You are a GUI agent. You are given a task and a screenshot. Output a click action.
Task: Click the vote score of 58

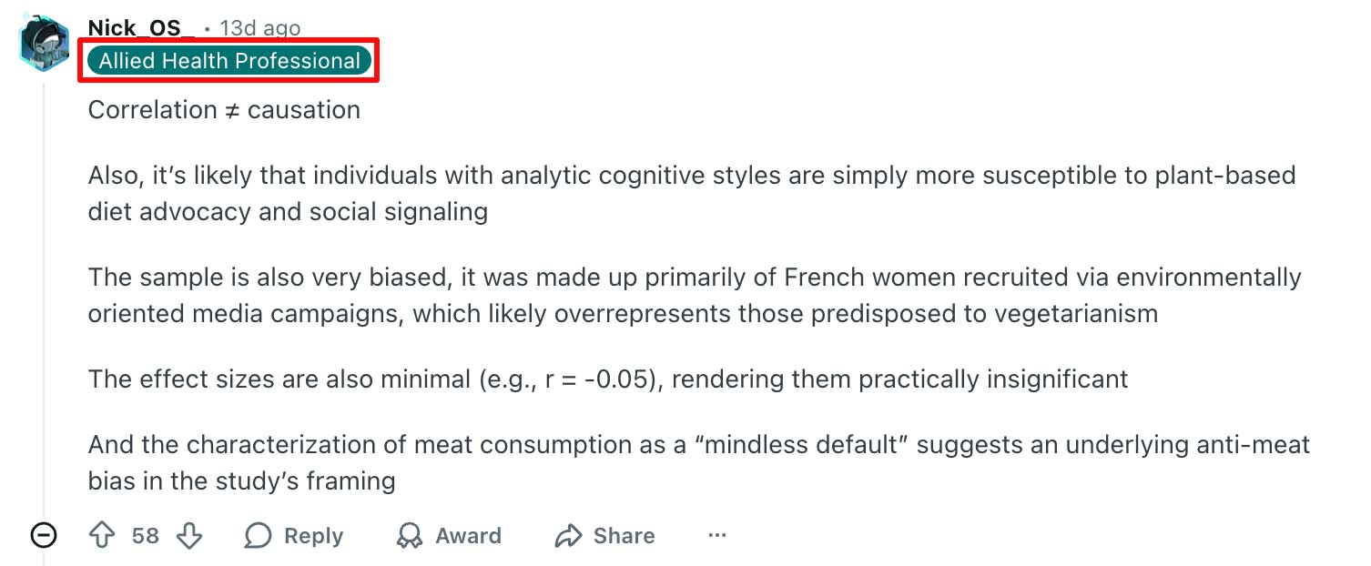click(x=146, y=536)
